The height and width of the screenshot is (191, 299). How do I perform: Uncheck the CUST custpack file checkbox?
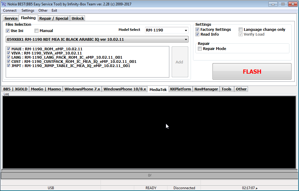(8, 61)
